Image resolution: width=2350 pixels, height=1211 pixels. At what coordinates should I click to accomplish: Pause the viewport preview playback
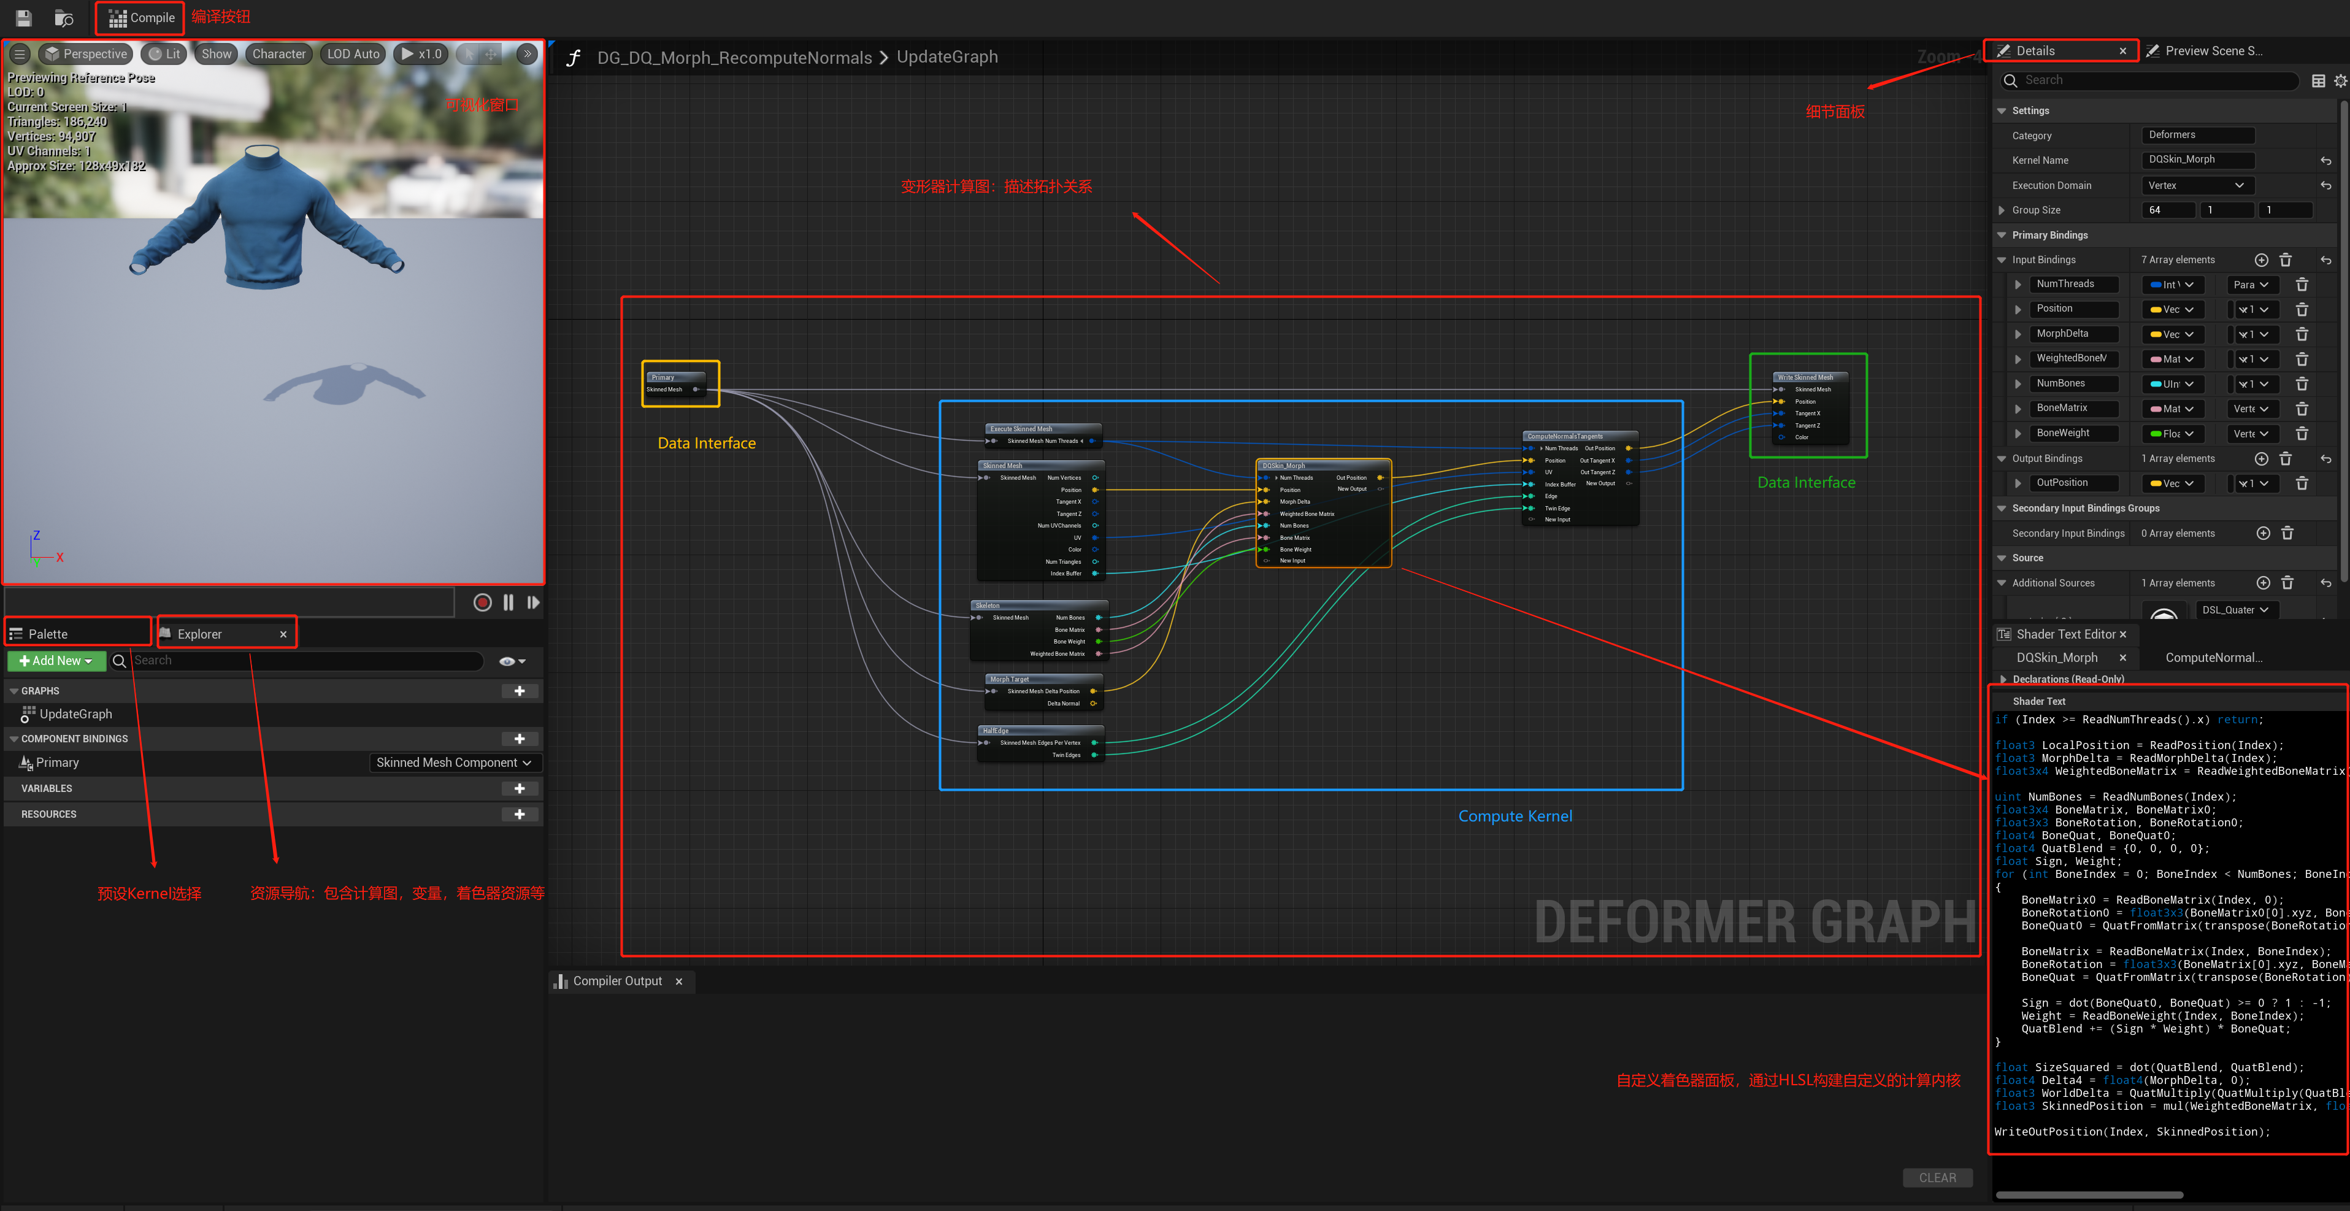[x=508, y=602]
